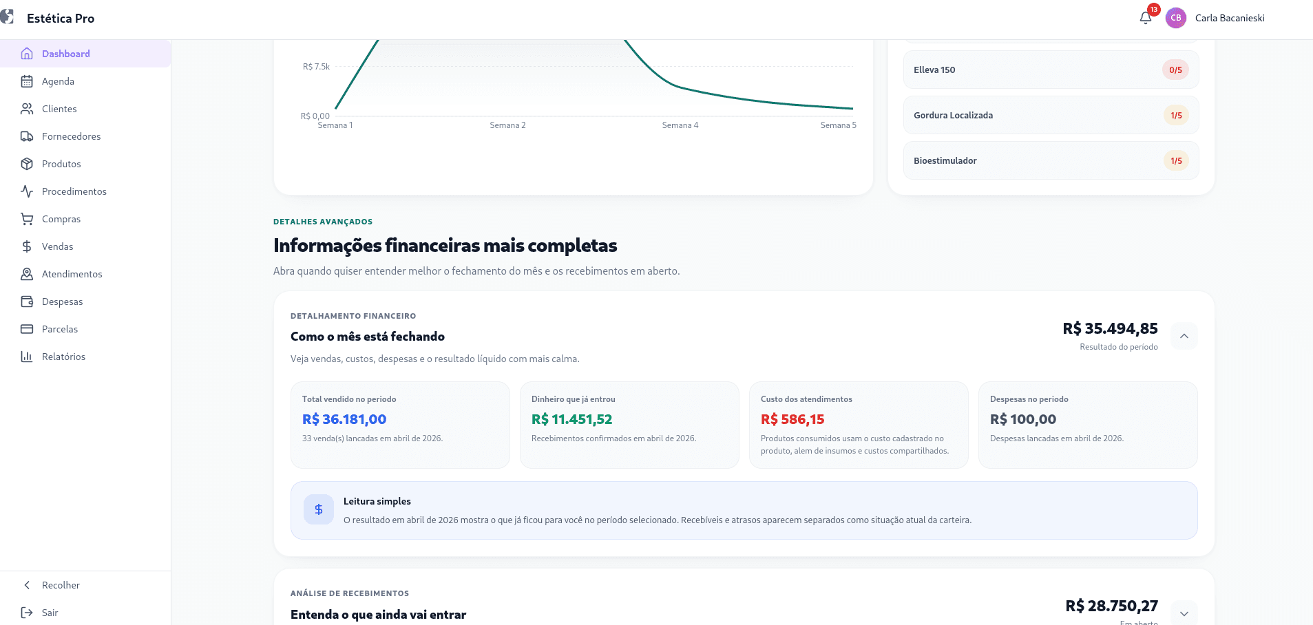The width and height of the screenshot is (1313, 625).
Task: Click the R$ 35.494,85 result value
Action: tap(1110, 328)
